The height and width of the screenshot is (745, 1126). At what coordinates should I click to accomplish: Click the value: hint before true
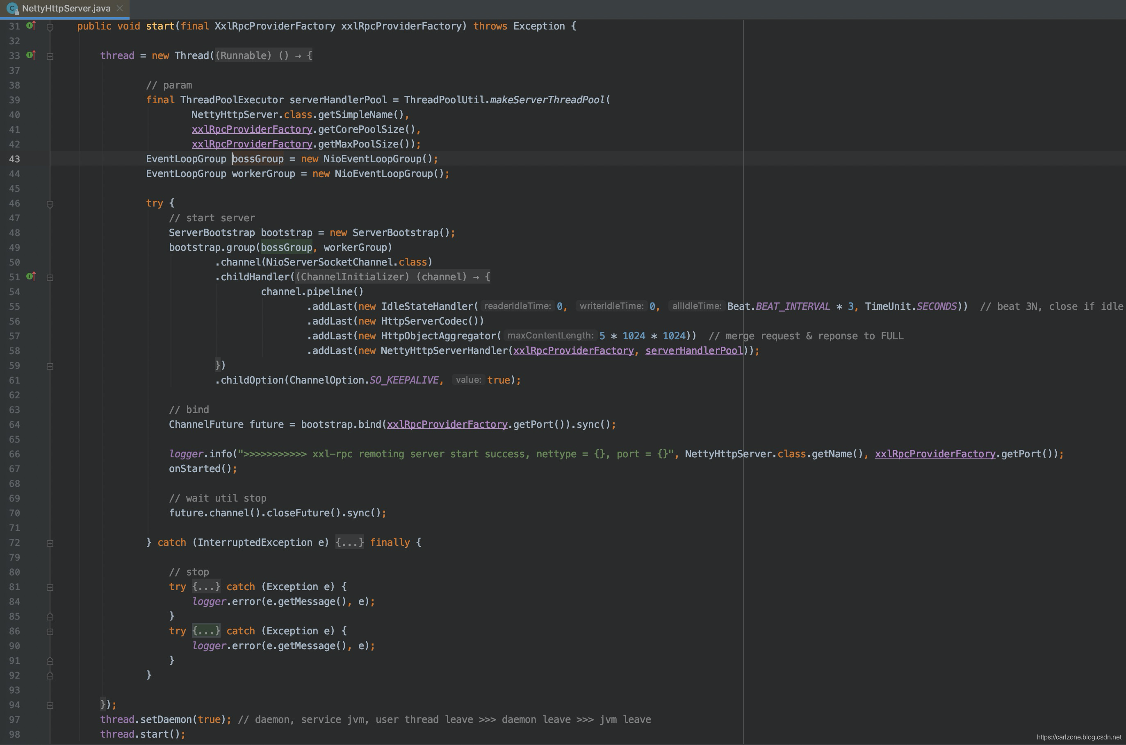(468, 379)
